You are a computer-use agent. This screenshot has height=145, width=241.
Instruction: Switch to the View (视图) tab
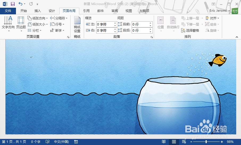click(x=129, y=11)
